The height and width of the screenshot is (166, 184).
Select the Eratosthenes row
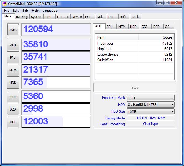click(135, 54)
